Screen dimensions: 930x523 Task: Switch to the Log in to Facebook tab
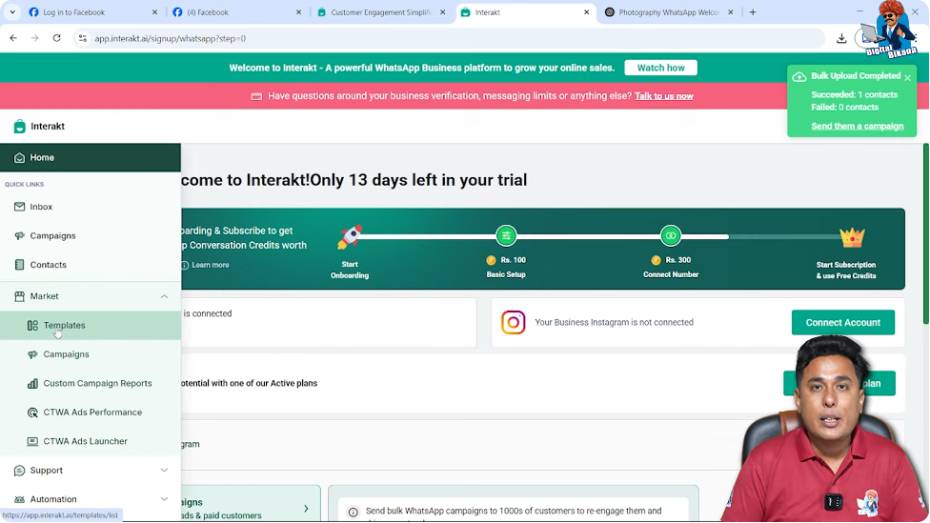91,11
